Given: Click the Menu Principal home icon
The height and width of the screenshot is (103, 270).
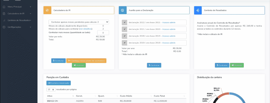Looking at the screenshot, I should (x=4, y=7).
